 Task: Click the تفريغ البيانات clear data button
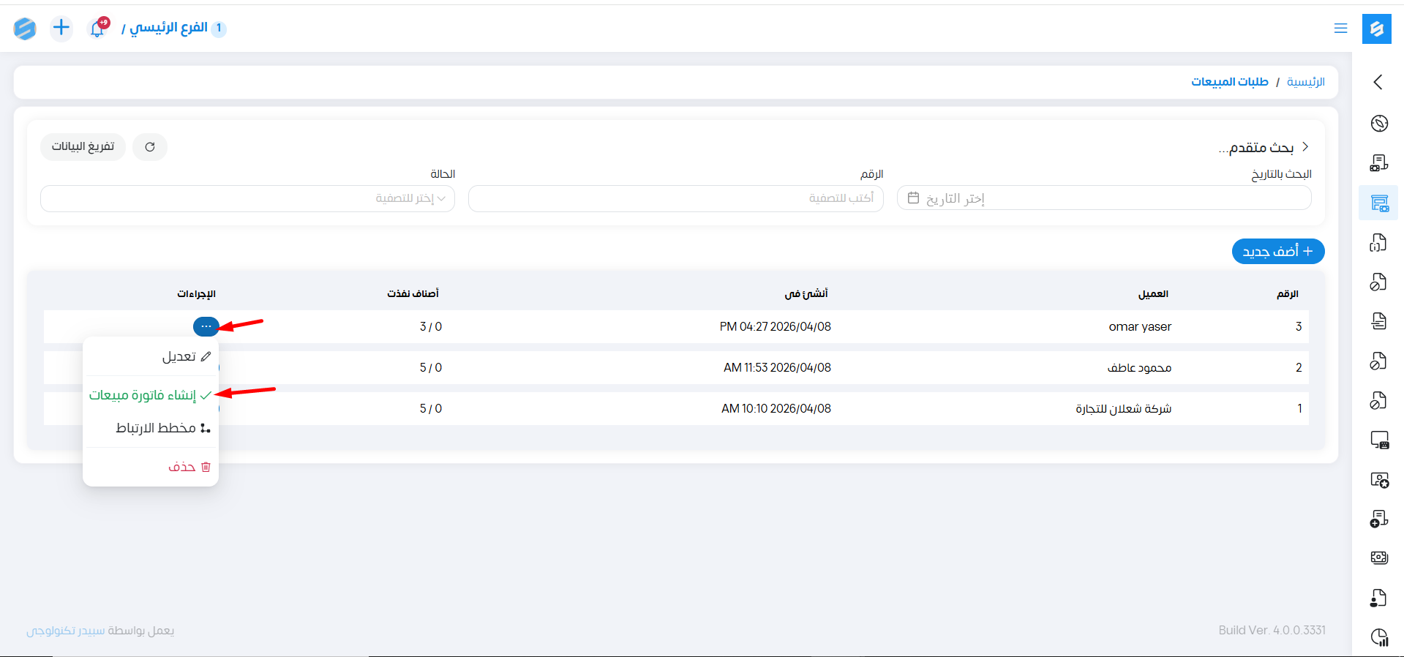coord(83,147)
